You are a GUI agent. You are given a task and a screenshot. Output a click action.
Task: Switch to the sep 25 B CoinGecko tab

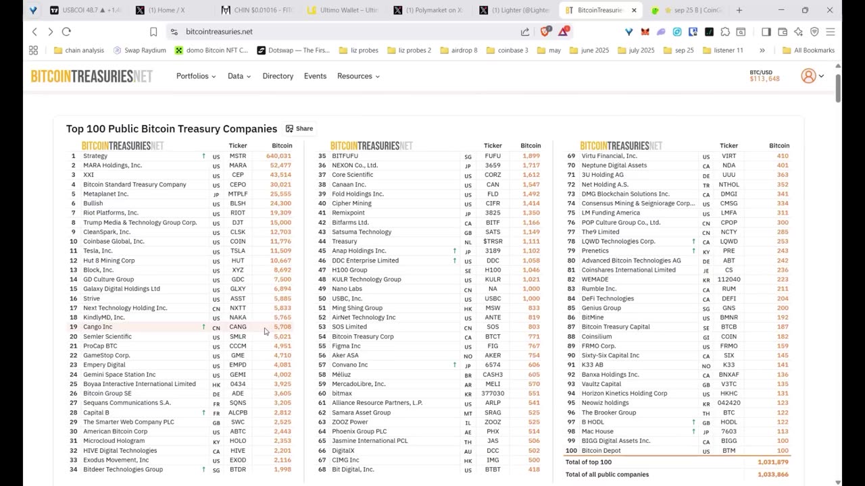pyautogui.click(x=686, y=10)
